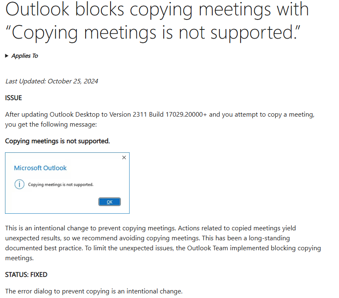The width and height of the screenshot is (339, 298).
Task: Click the bold 'Copying meetings is not supported.' line
Action: coord(57,141)
